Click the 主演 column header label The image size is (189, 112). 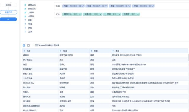tap(118, 51)
